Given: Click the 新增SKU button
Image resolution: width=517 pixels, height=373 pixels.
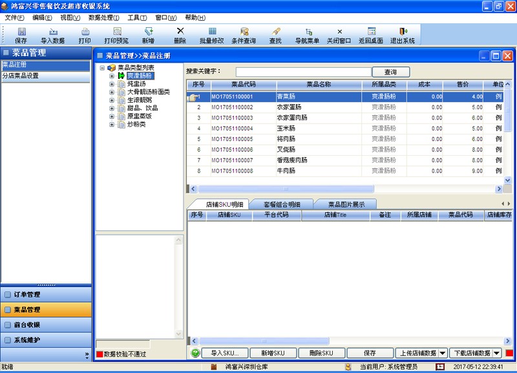Looking at the screenshot, I should tap(272, 353).
